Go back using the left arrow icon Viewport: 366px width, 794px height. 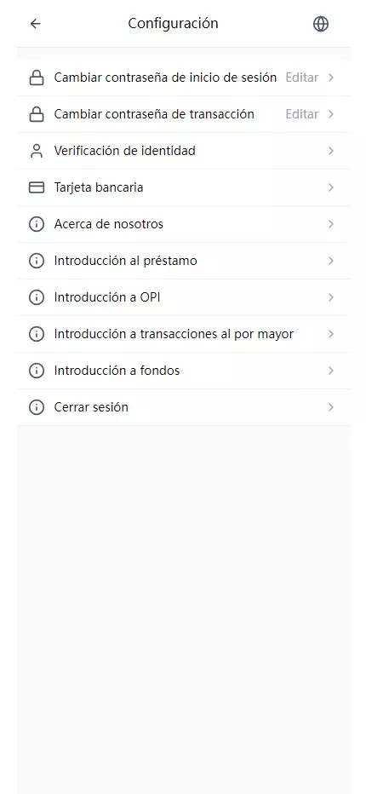pos(35,24)
